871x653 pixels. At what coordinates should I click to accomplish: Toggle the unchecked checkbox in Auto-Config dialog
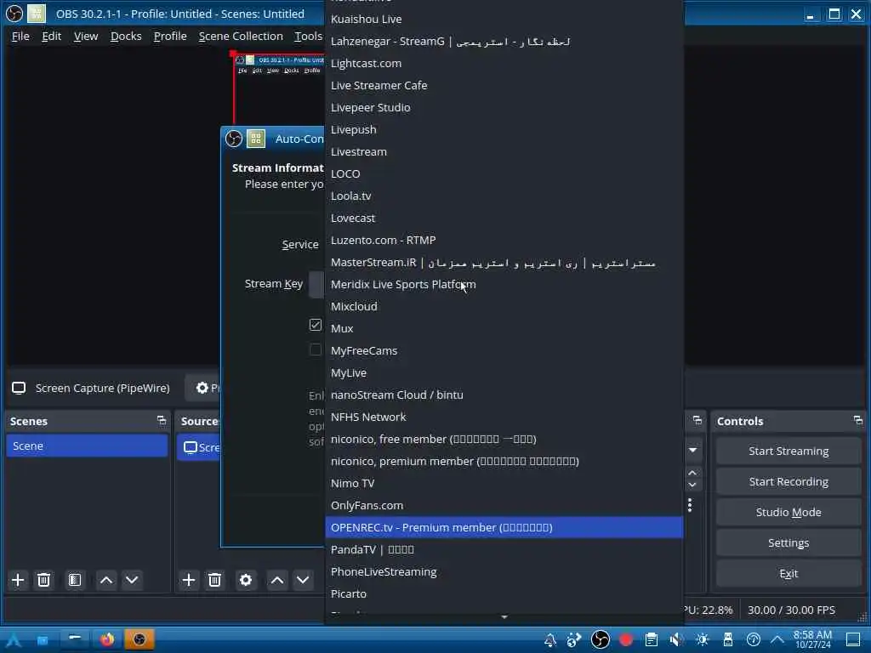316,349
